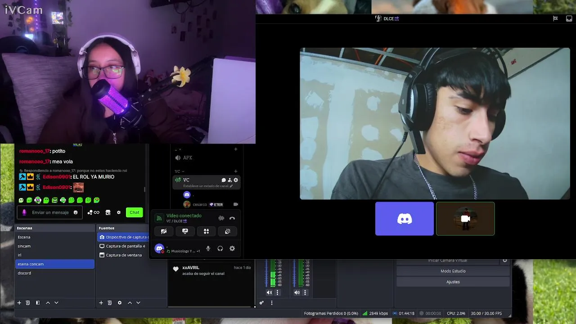Open source properties gear in Fuentes toolbar
This screenshot has height=324, width=576.
click(x=120, y=303)
